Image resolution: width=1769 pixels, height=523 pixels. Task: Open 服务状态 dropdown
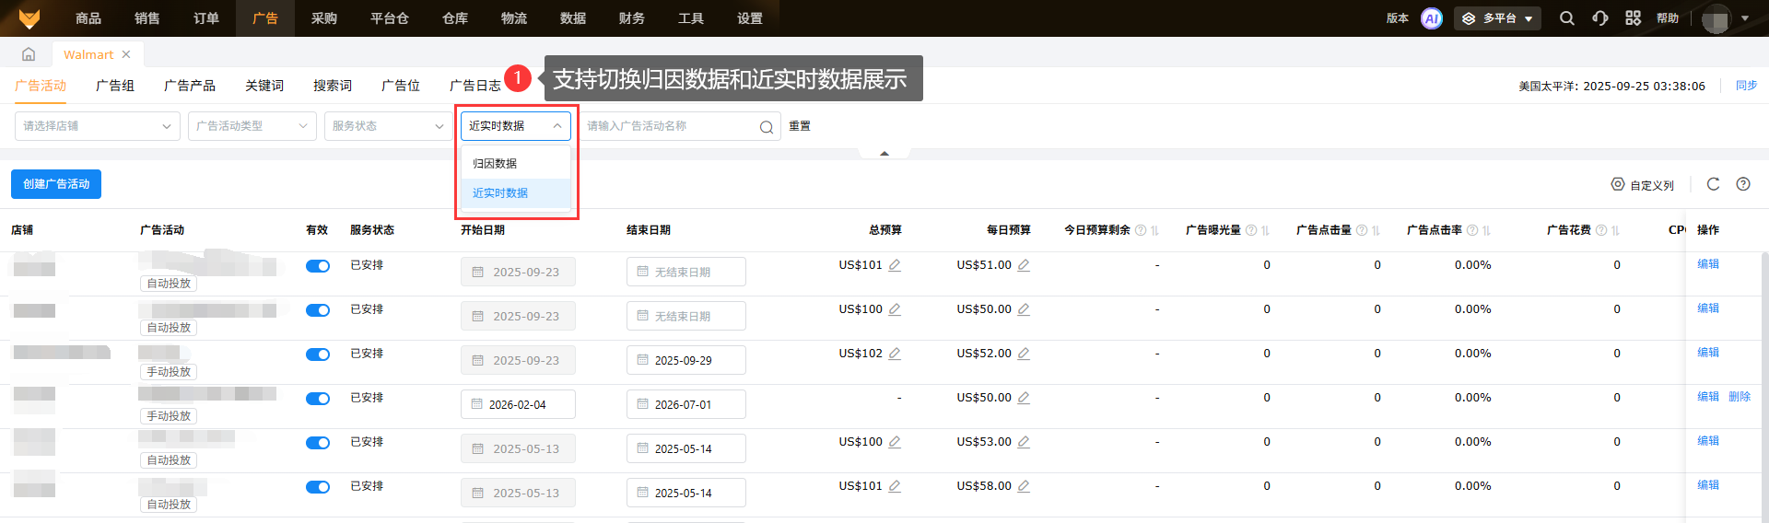[388, 126]
